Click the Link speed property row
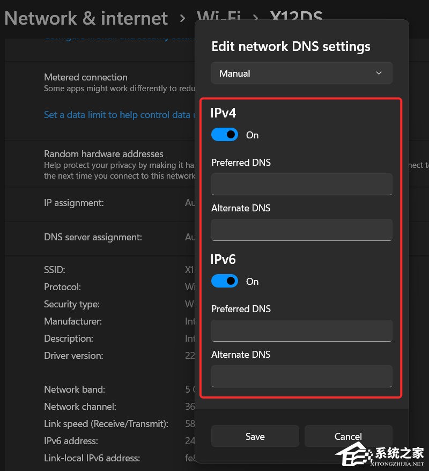 (x=106, y=423)
